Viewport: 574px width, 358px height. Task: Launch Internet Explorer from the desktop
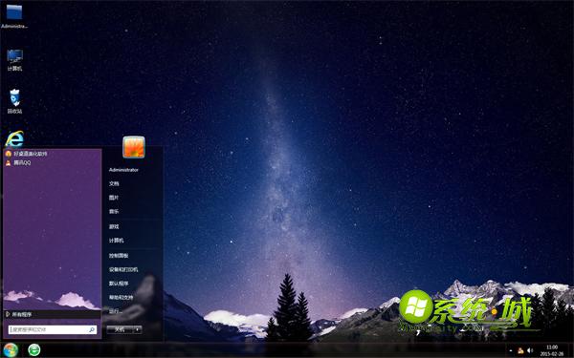pyautogui.click(x=14, y=138)
